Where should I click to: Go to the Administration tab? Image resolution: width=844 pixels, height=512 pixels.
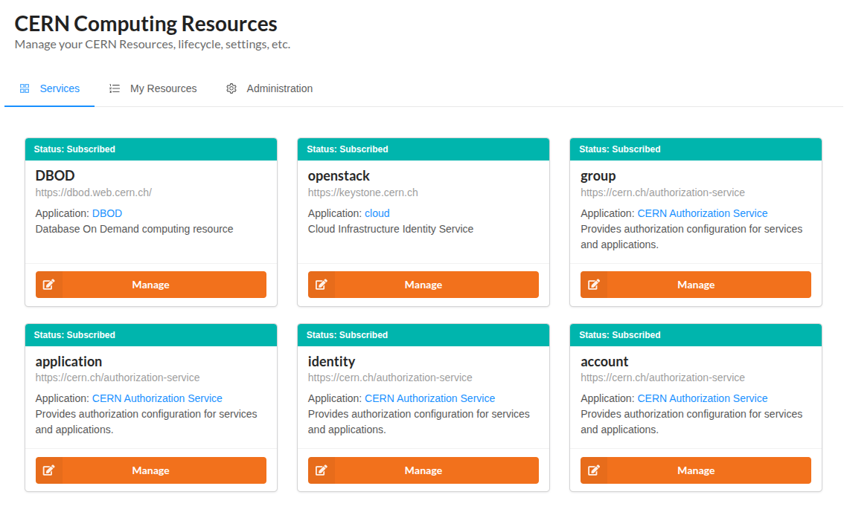pyautogui.click(x=269, y=88)
